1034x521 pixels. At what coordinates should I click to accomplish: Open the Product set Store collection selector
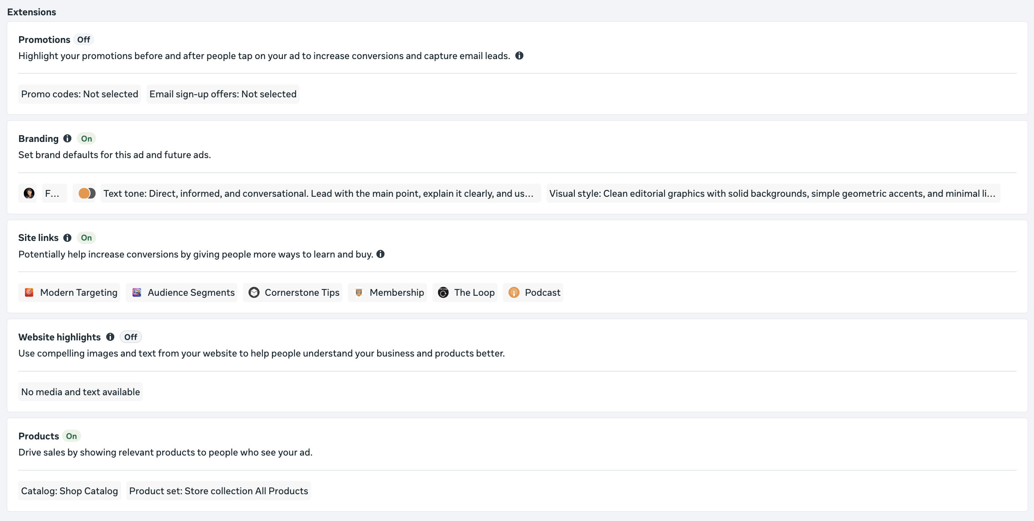click(x=218, y=491)
